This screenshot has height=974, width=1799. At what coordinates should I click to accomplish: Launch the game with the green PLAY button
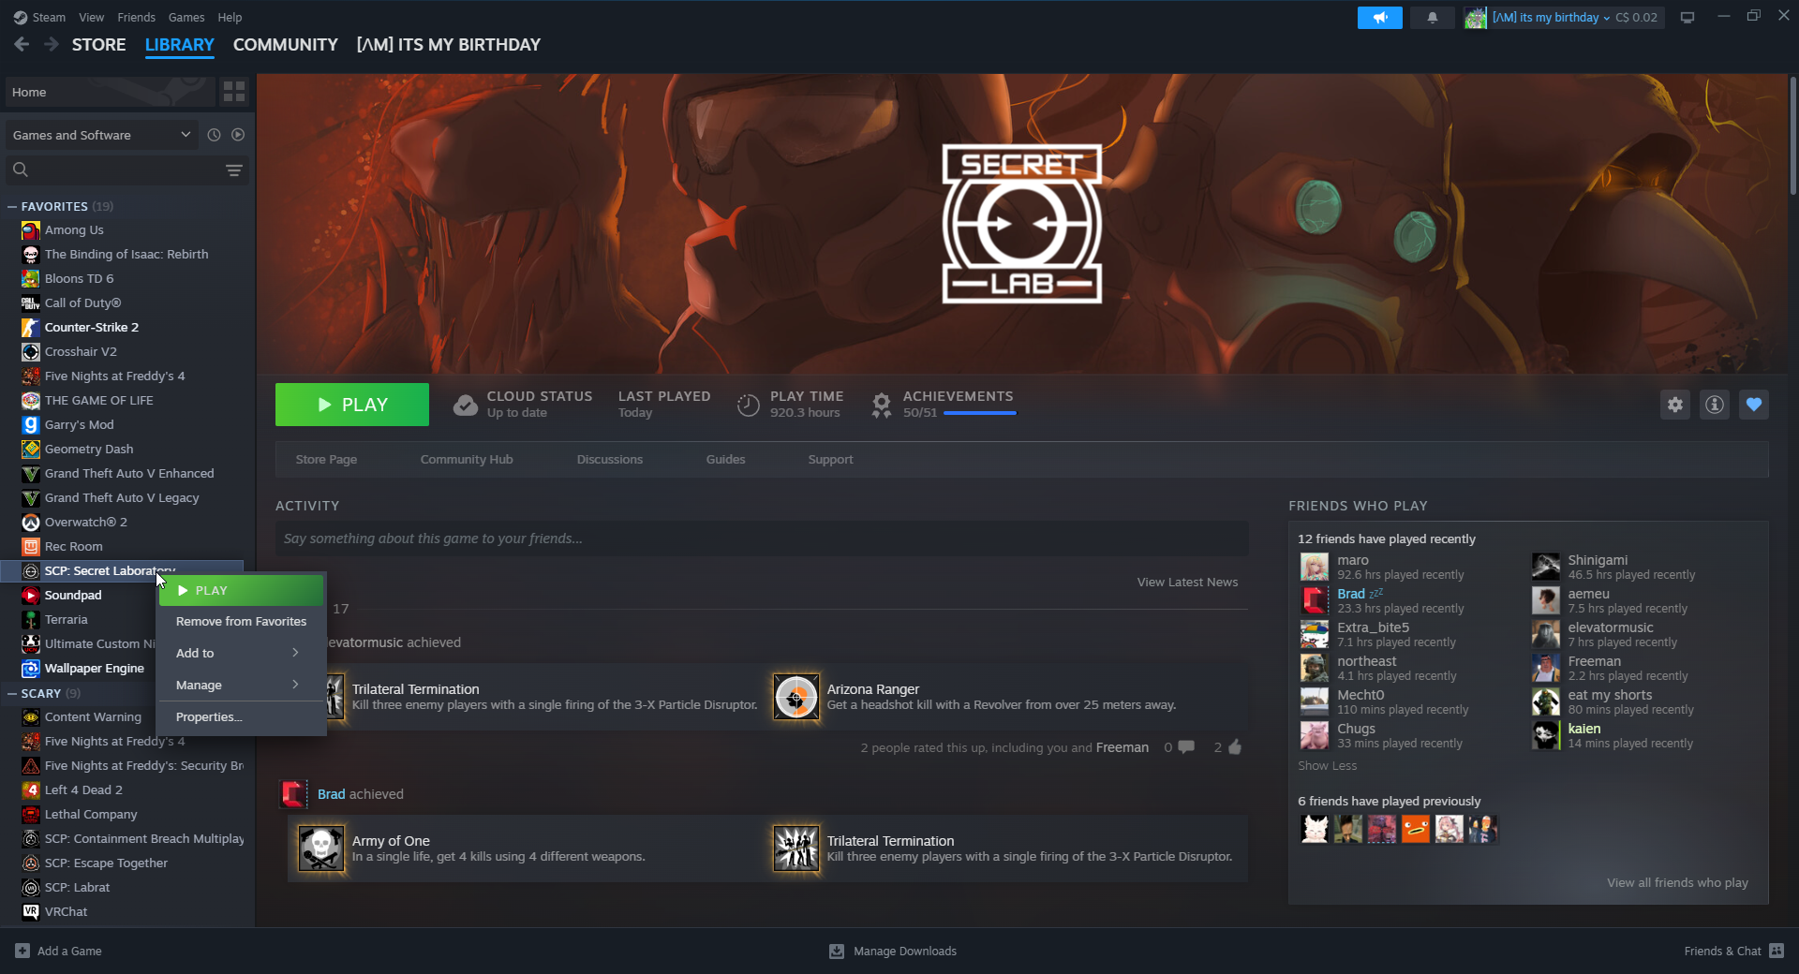[x=352, y=405]
